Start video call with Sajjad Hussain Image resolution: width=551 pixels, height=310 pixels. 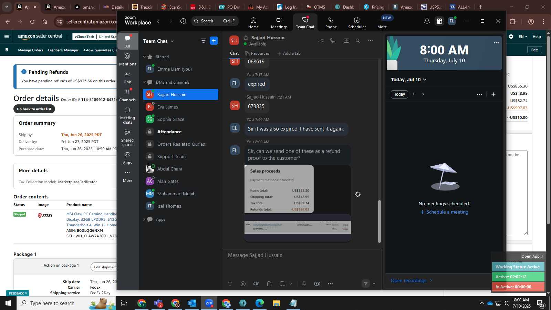pyautogui.click(x=321, y=41)
